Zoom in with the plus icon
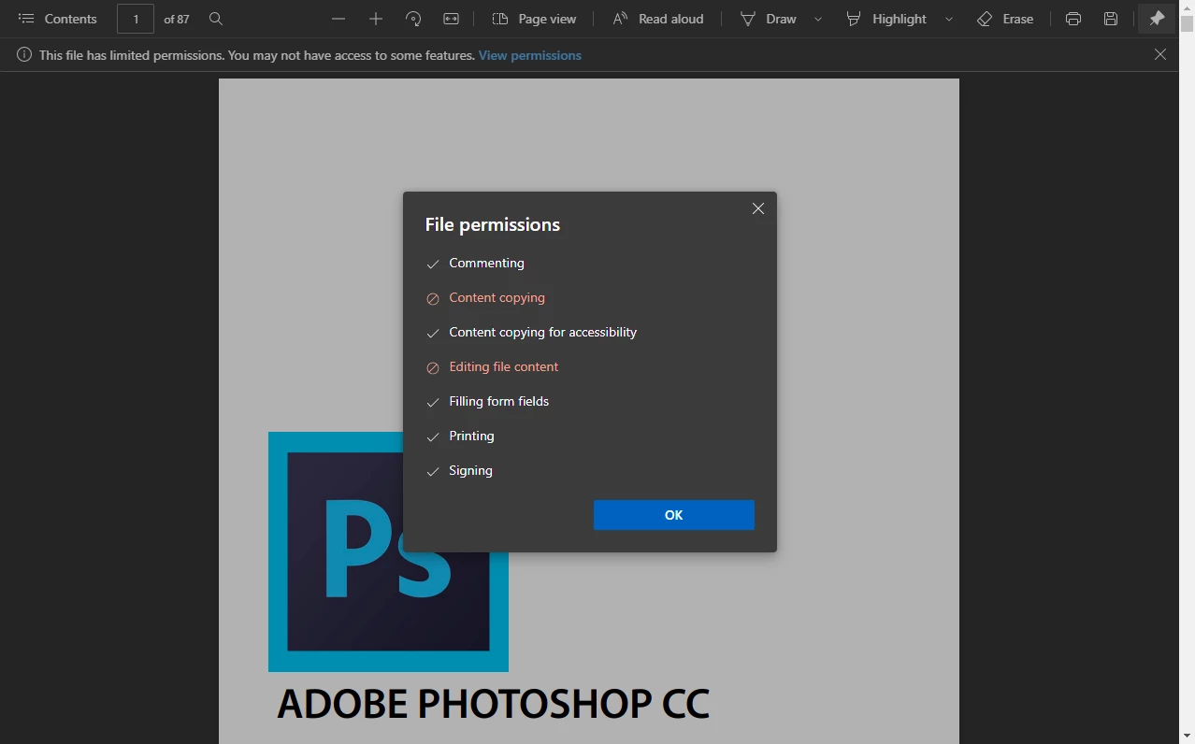This screenshot has width=1195, height=744. [376, 19]
